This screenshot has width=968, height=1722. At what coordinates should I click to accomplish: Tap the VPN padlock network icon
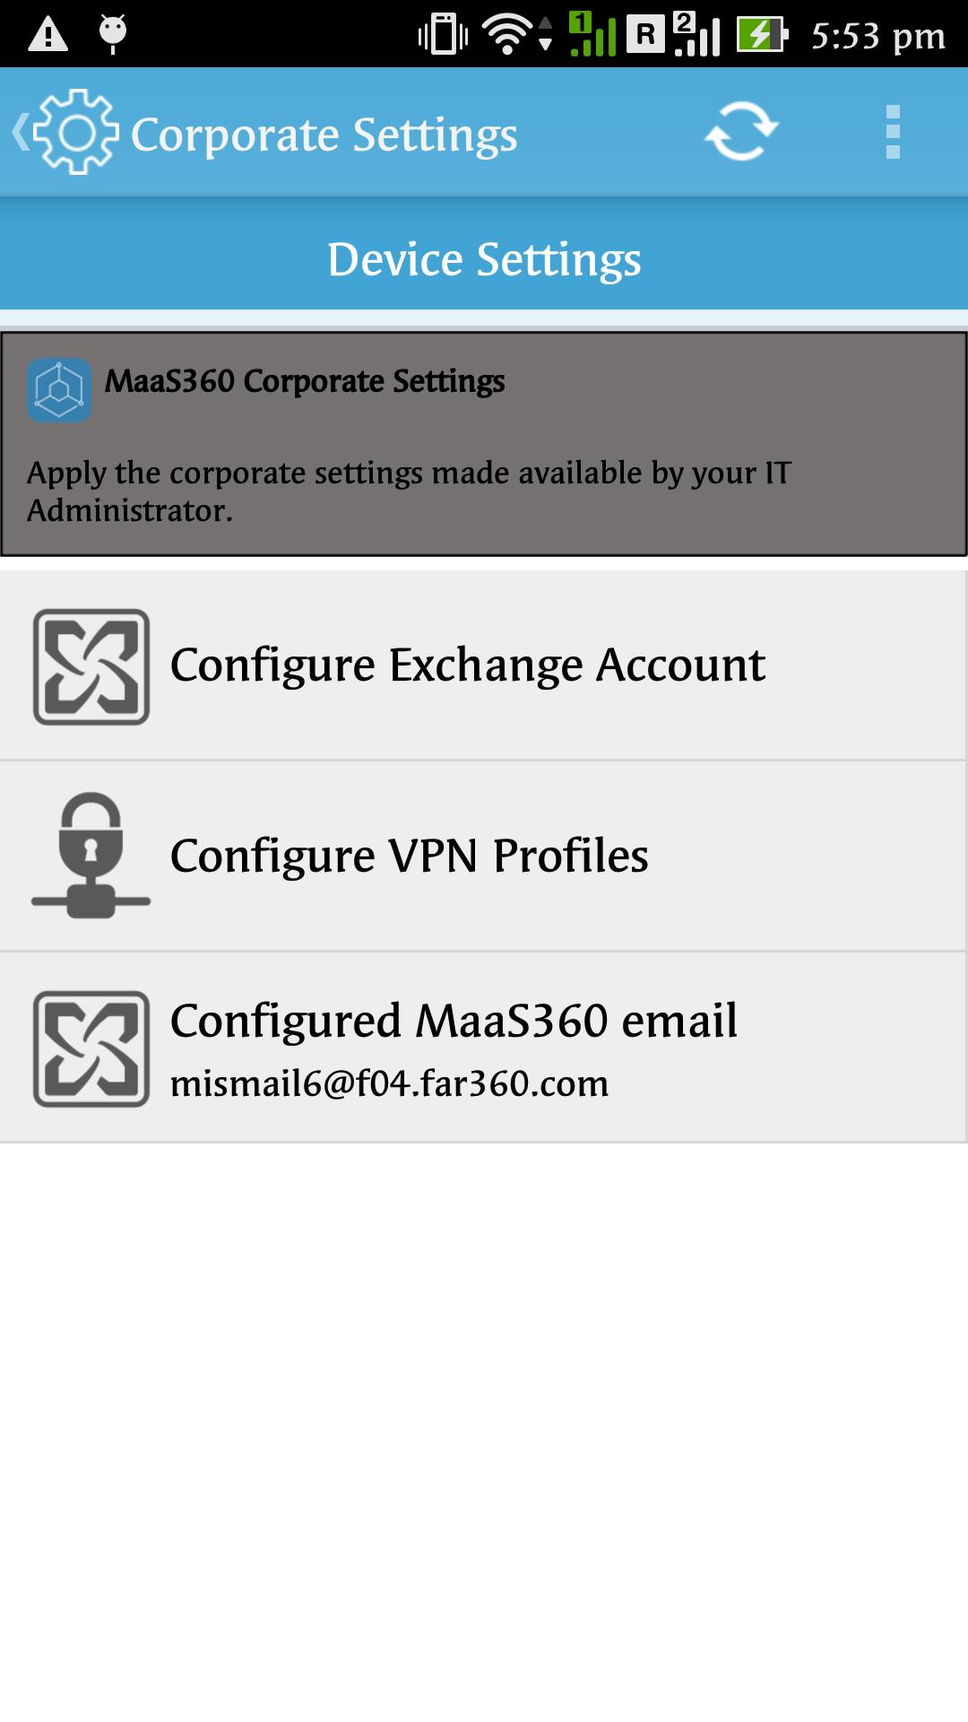click(91, 856)
